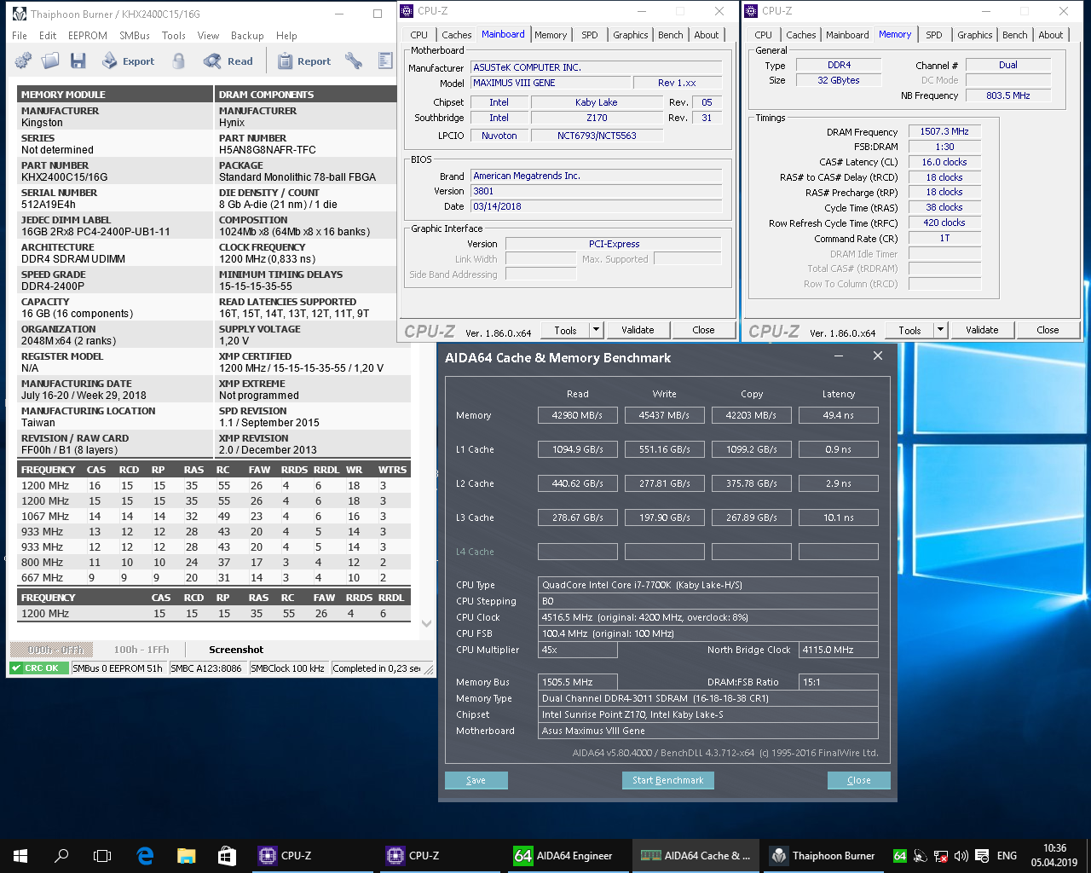Screen dimensions: 1091x873
Task: Click scroll-down arrow in Thaiphoon report pane
Action: pyautogui.click(x=426, y=623)
